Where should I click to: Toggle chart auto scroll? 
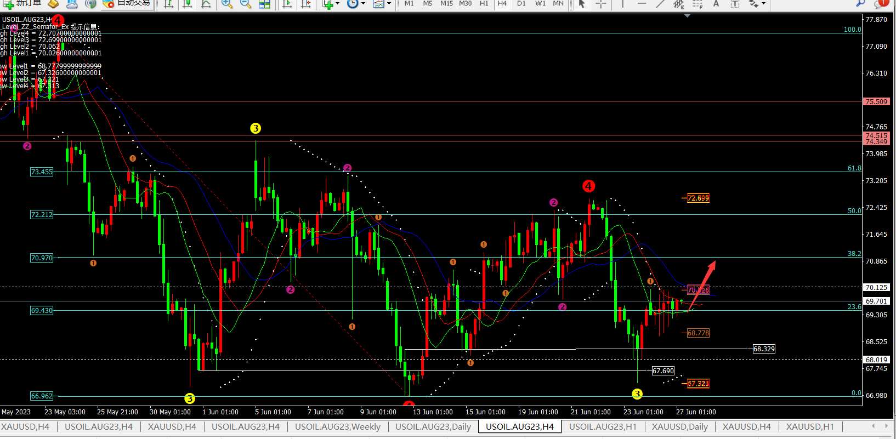tap(287, 4)
